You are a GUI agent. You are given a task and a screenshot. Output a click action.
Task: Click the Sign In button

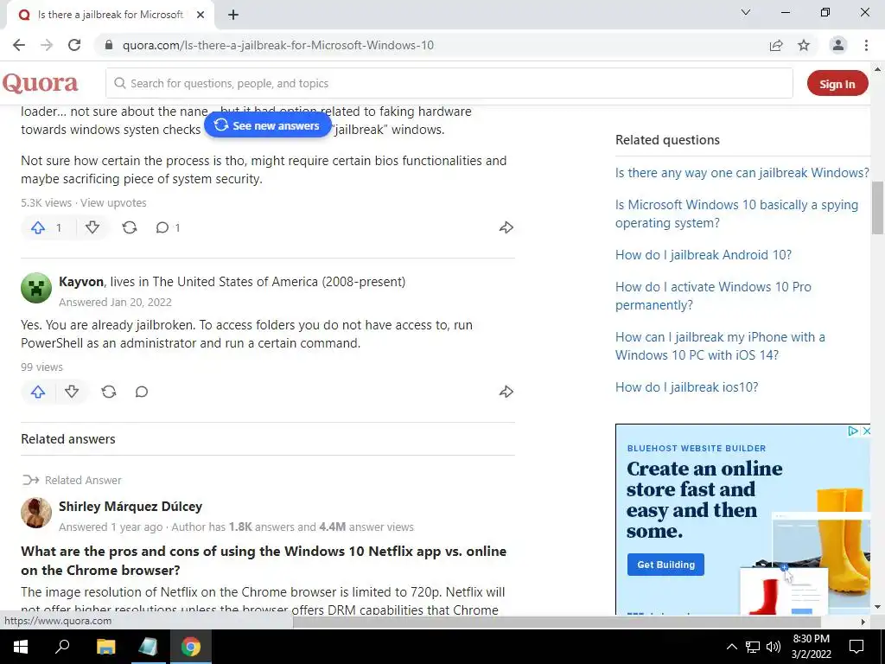[x=837, y=84]
